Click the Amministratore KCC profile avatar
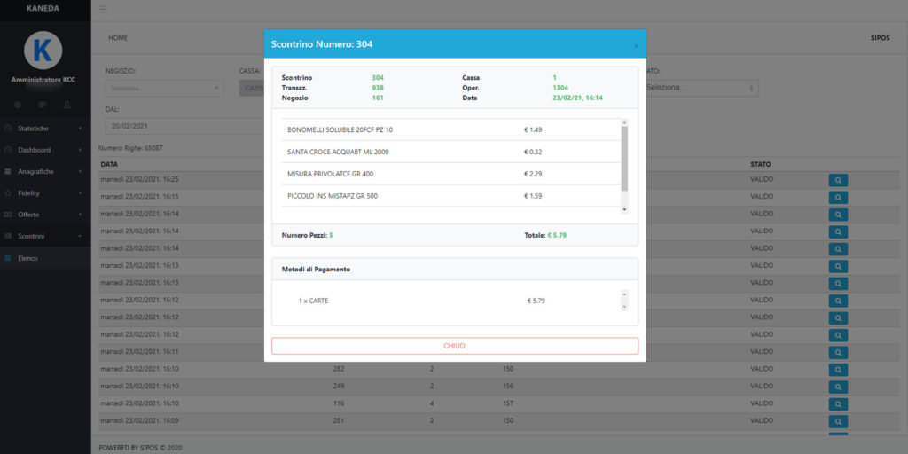Screen dimensions: 908x454 [x=43, y=50]
